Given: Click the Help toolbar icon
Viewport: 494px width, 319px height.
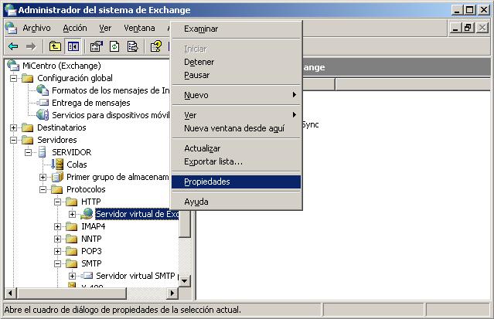Looking at the screenshot, I should coord(155,46).
